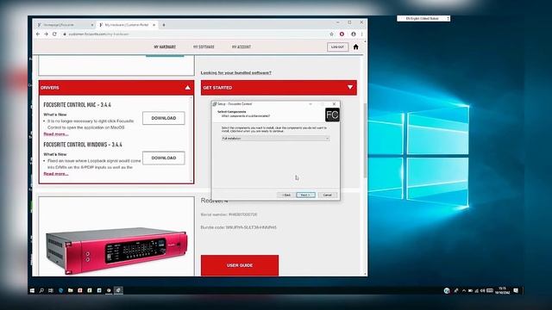
Task: Open the MY SOFTWARE menu item
Action: 204,46
